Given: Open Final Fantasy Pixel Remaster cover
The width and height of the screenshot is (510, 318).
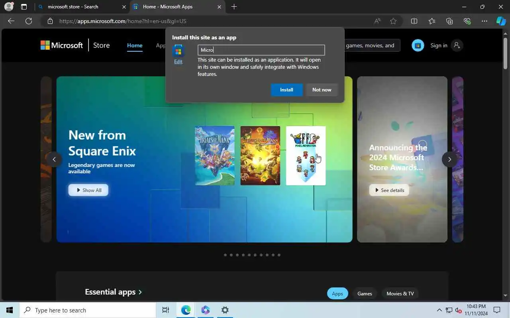Looking at the screenshot, I should pos(306,155).
